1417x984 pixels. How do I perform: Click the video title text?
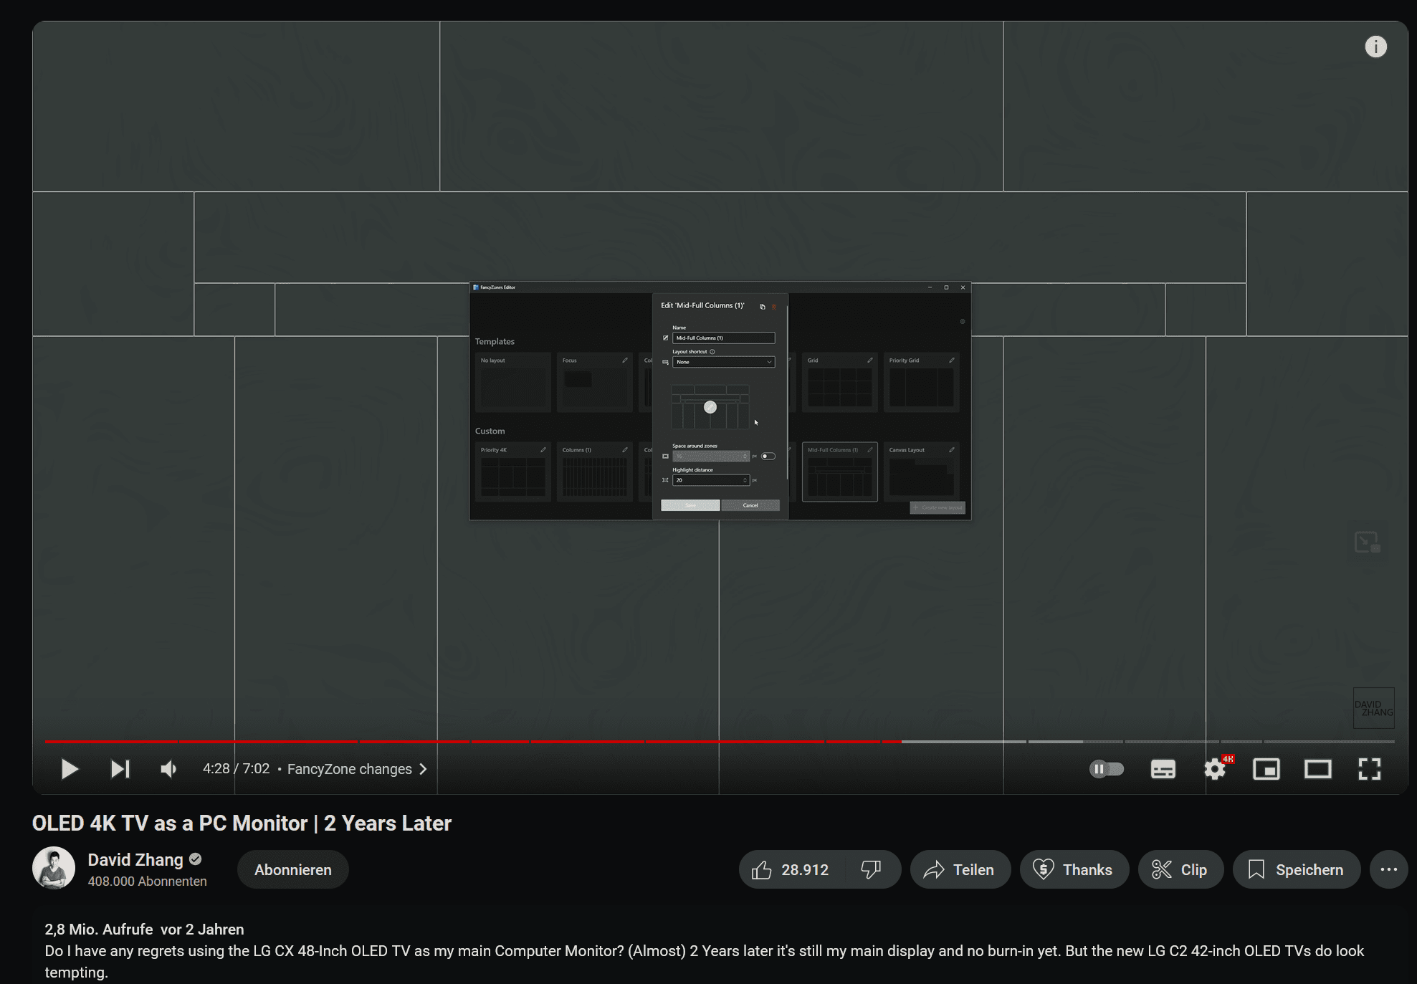(x=242, y=823)
